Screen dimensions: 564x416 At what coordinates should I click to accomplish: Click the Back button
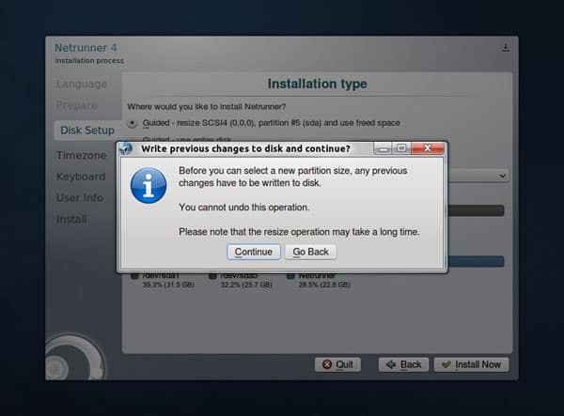tap(403, 364)
